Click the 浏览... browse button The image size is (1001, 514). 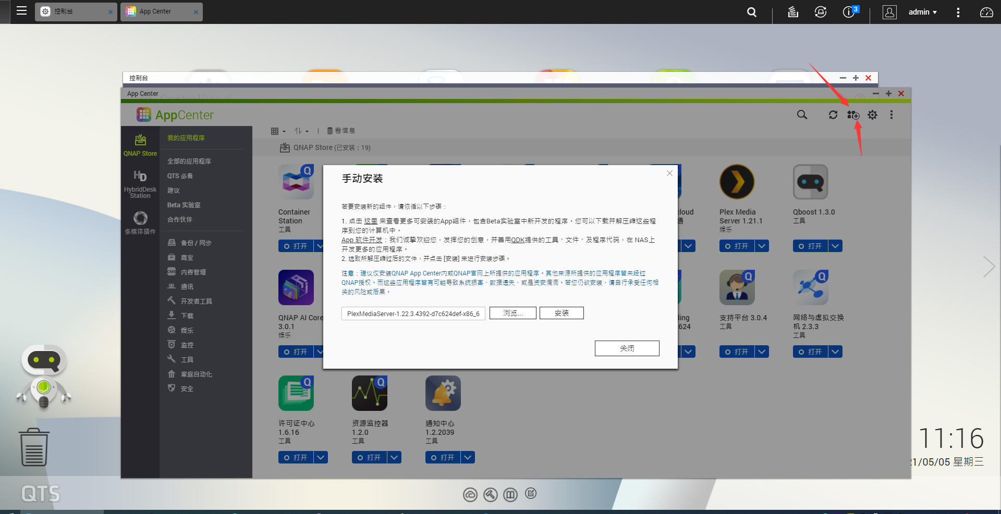tap(512, 313)
